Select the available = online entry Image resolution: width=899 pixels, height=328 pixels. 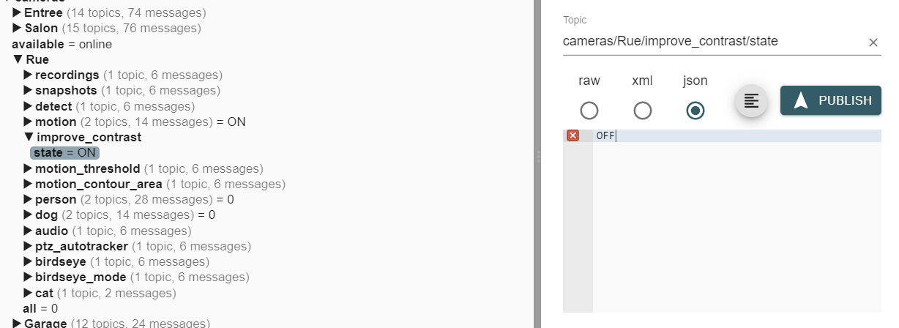(x=61, y=44)
